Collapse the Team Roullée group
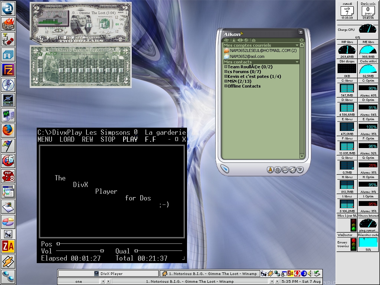 (226, 67)
